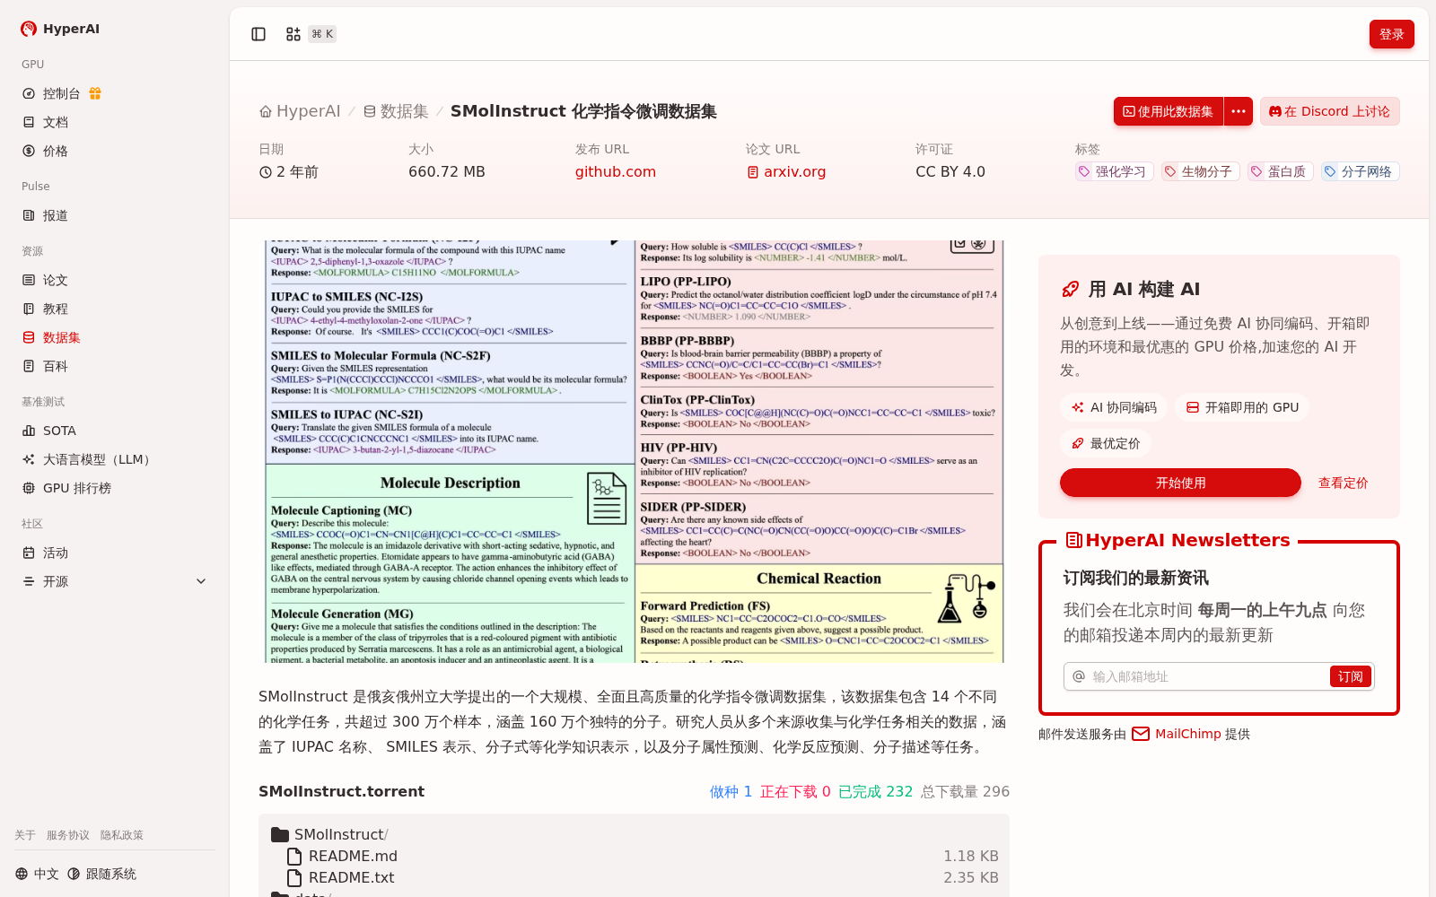Click the 开始使用 button
Viewport: 1436px width, 897px height.
click(x=1180, y=483)
